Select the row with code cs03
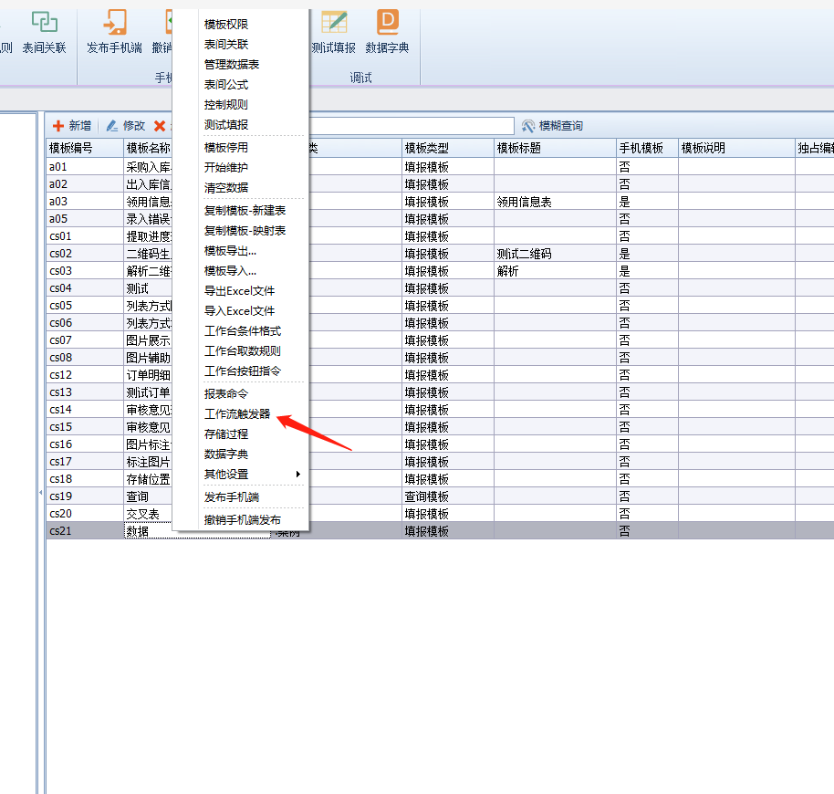 [84, 271]
